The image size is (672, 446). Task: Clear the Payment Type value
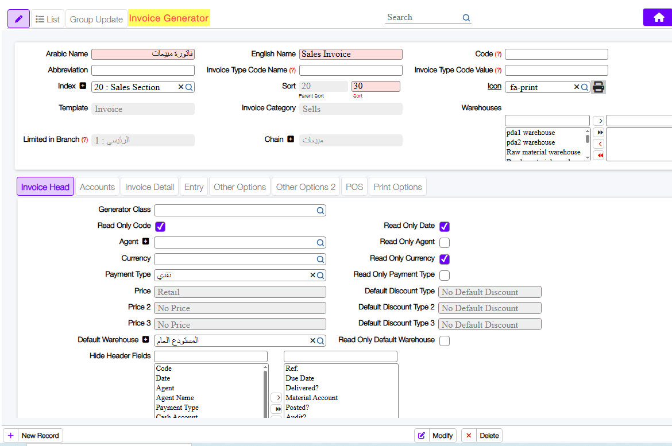click(312, 275)
